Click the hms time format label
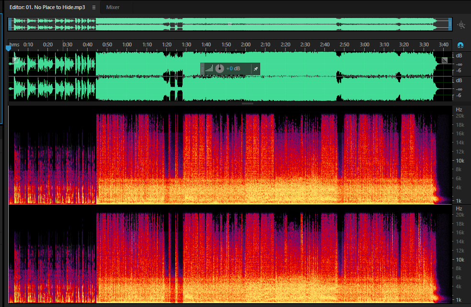 tap(14, 44)
